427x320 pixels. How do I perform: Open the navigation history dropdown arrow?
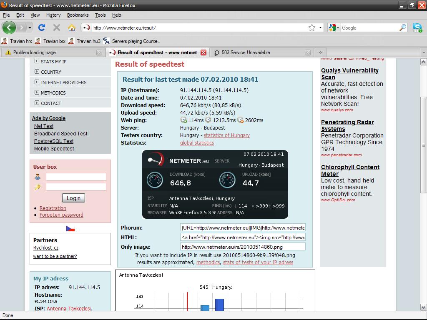pos(30,27)
